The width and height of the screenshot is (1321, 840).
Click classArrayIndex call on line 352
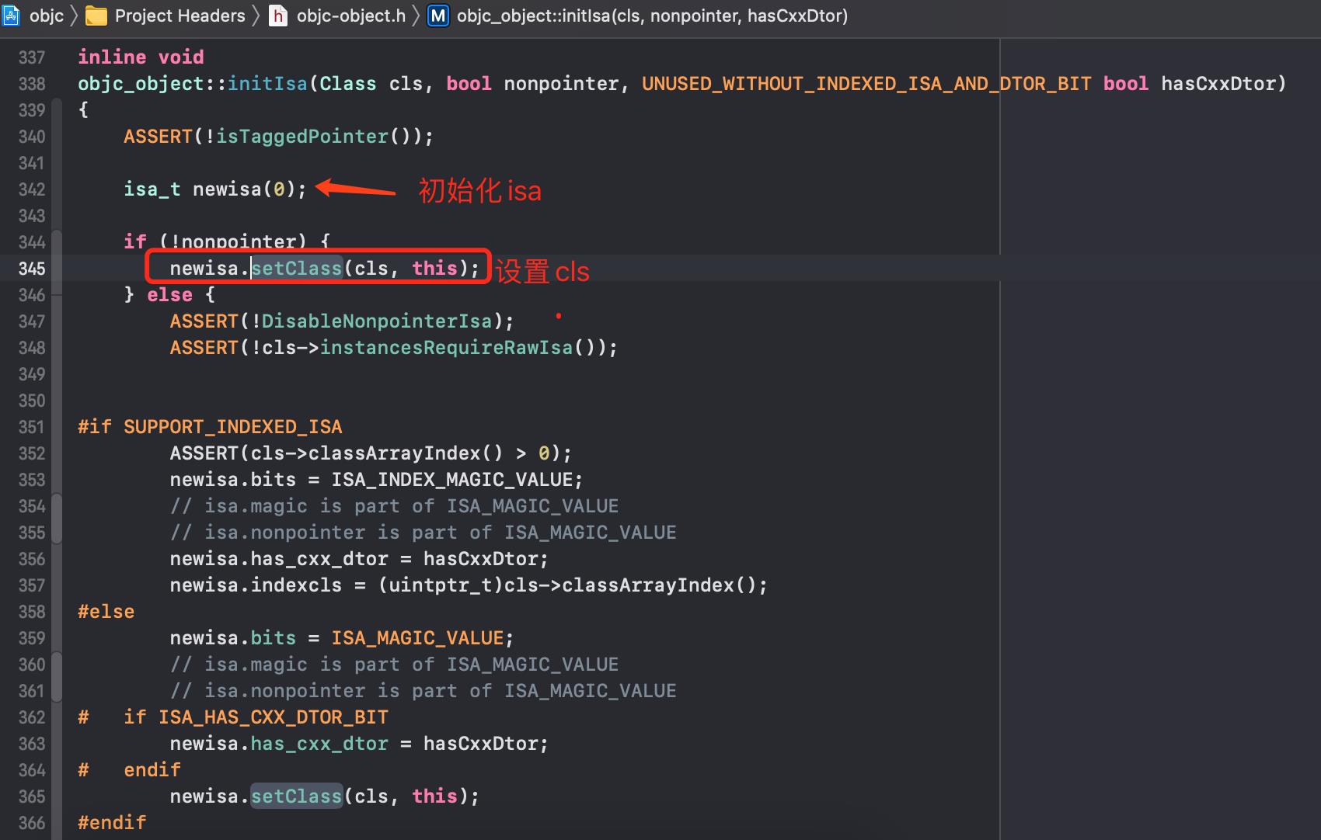pyautogui.click(x=394, y=453)
